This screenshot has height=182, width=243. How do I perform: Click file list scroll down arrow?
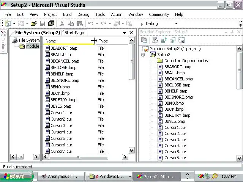pos(132,150)
